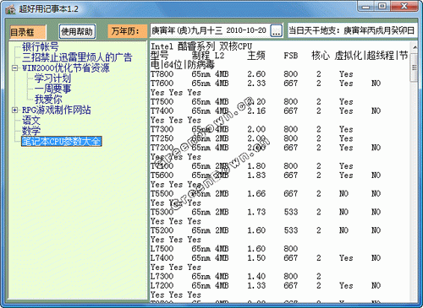Open the 使用帮助 help button

[x=77, y=31]
